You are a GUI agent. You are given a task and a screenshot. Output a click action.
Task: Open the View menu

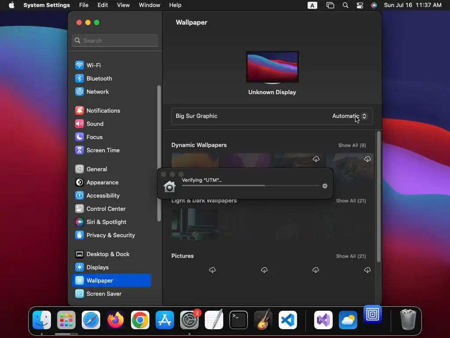123,5
